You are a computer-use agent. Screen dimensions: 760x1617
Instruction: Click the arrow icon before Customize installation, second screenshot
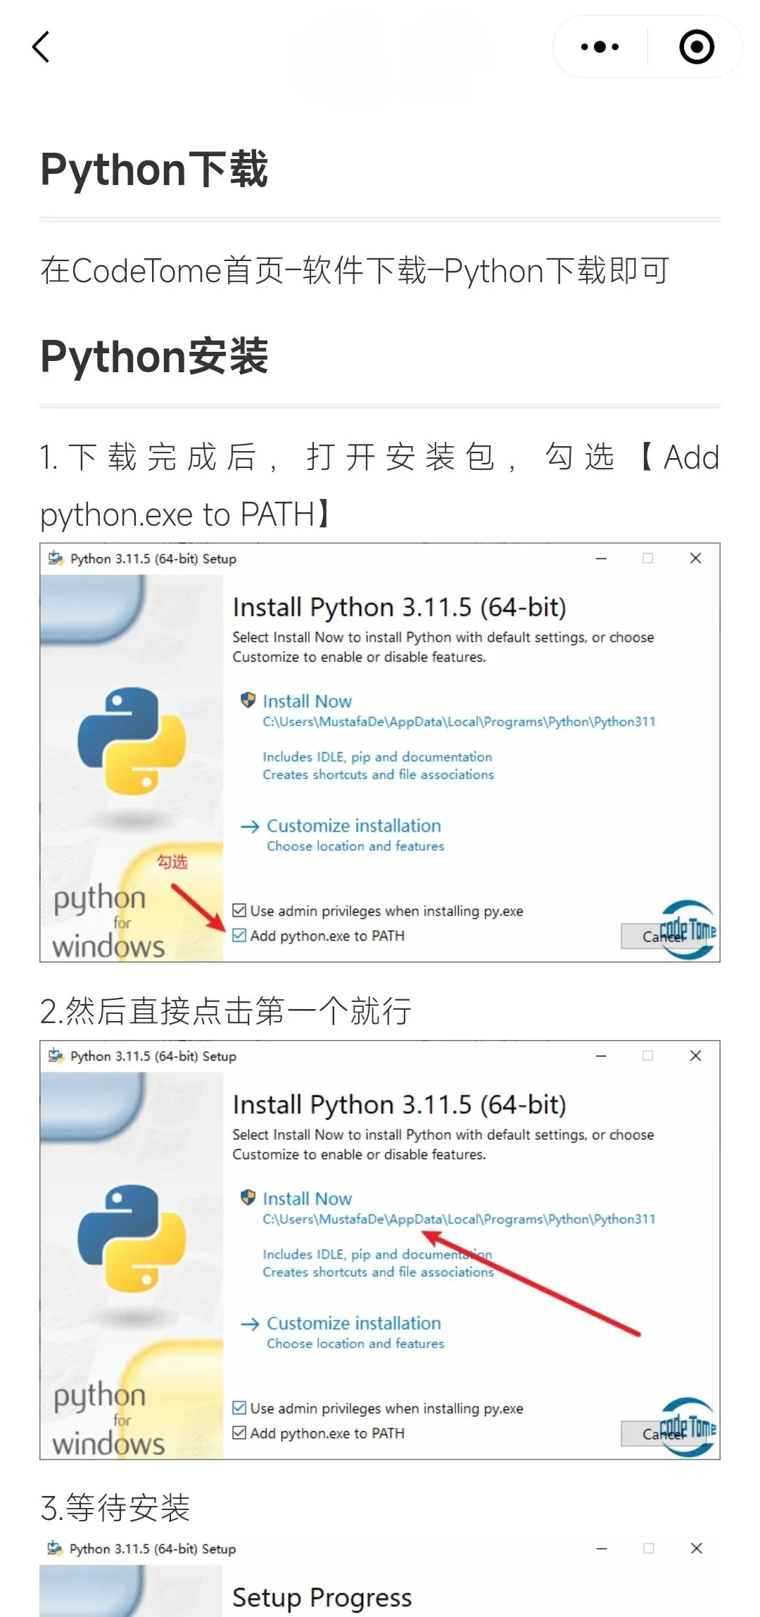250,1324
